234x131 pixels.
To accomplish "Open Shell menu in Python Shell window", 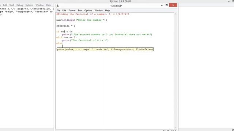I will click(12, 5).
